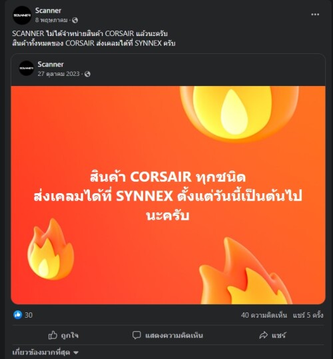Expand the เกี่ยวข้องมากที่สุด comment sort dropdown
Screen dimensions: 333x359
45,352
